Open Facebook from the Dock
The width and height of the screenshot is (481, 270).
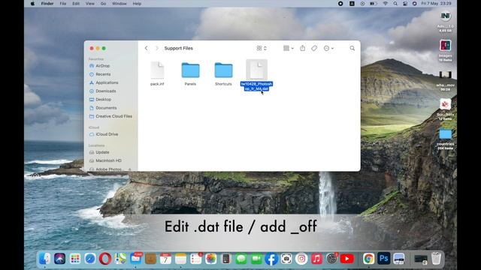tap(271, 259)
